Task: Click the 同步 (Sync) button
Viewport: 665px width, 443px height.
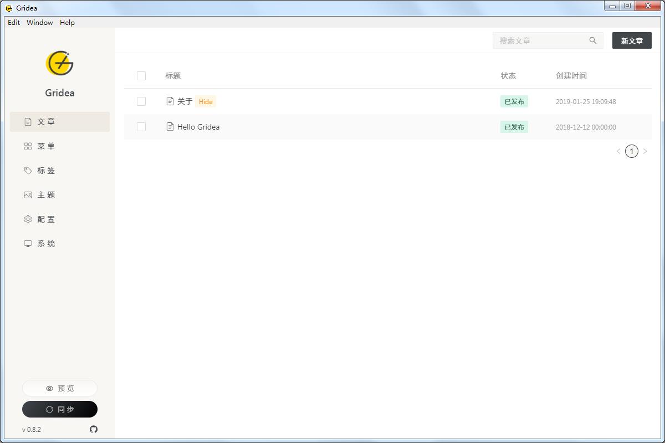Action: pyautogui.click(x=59, y=409)
